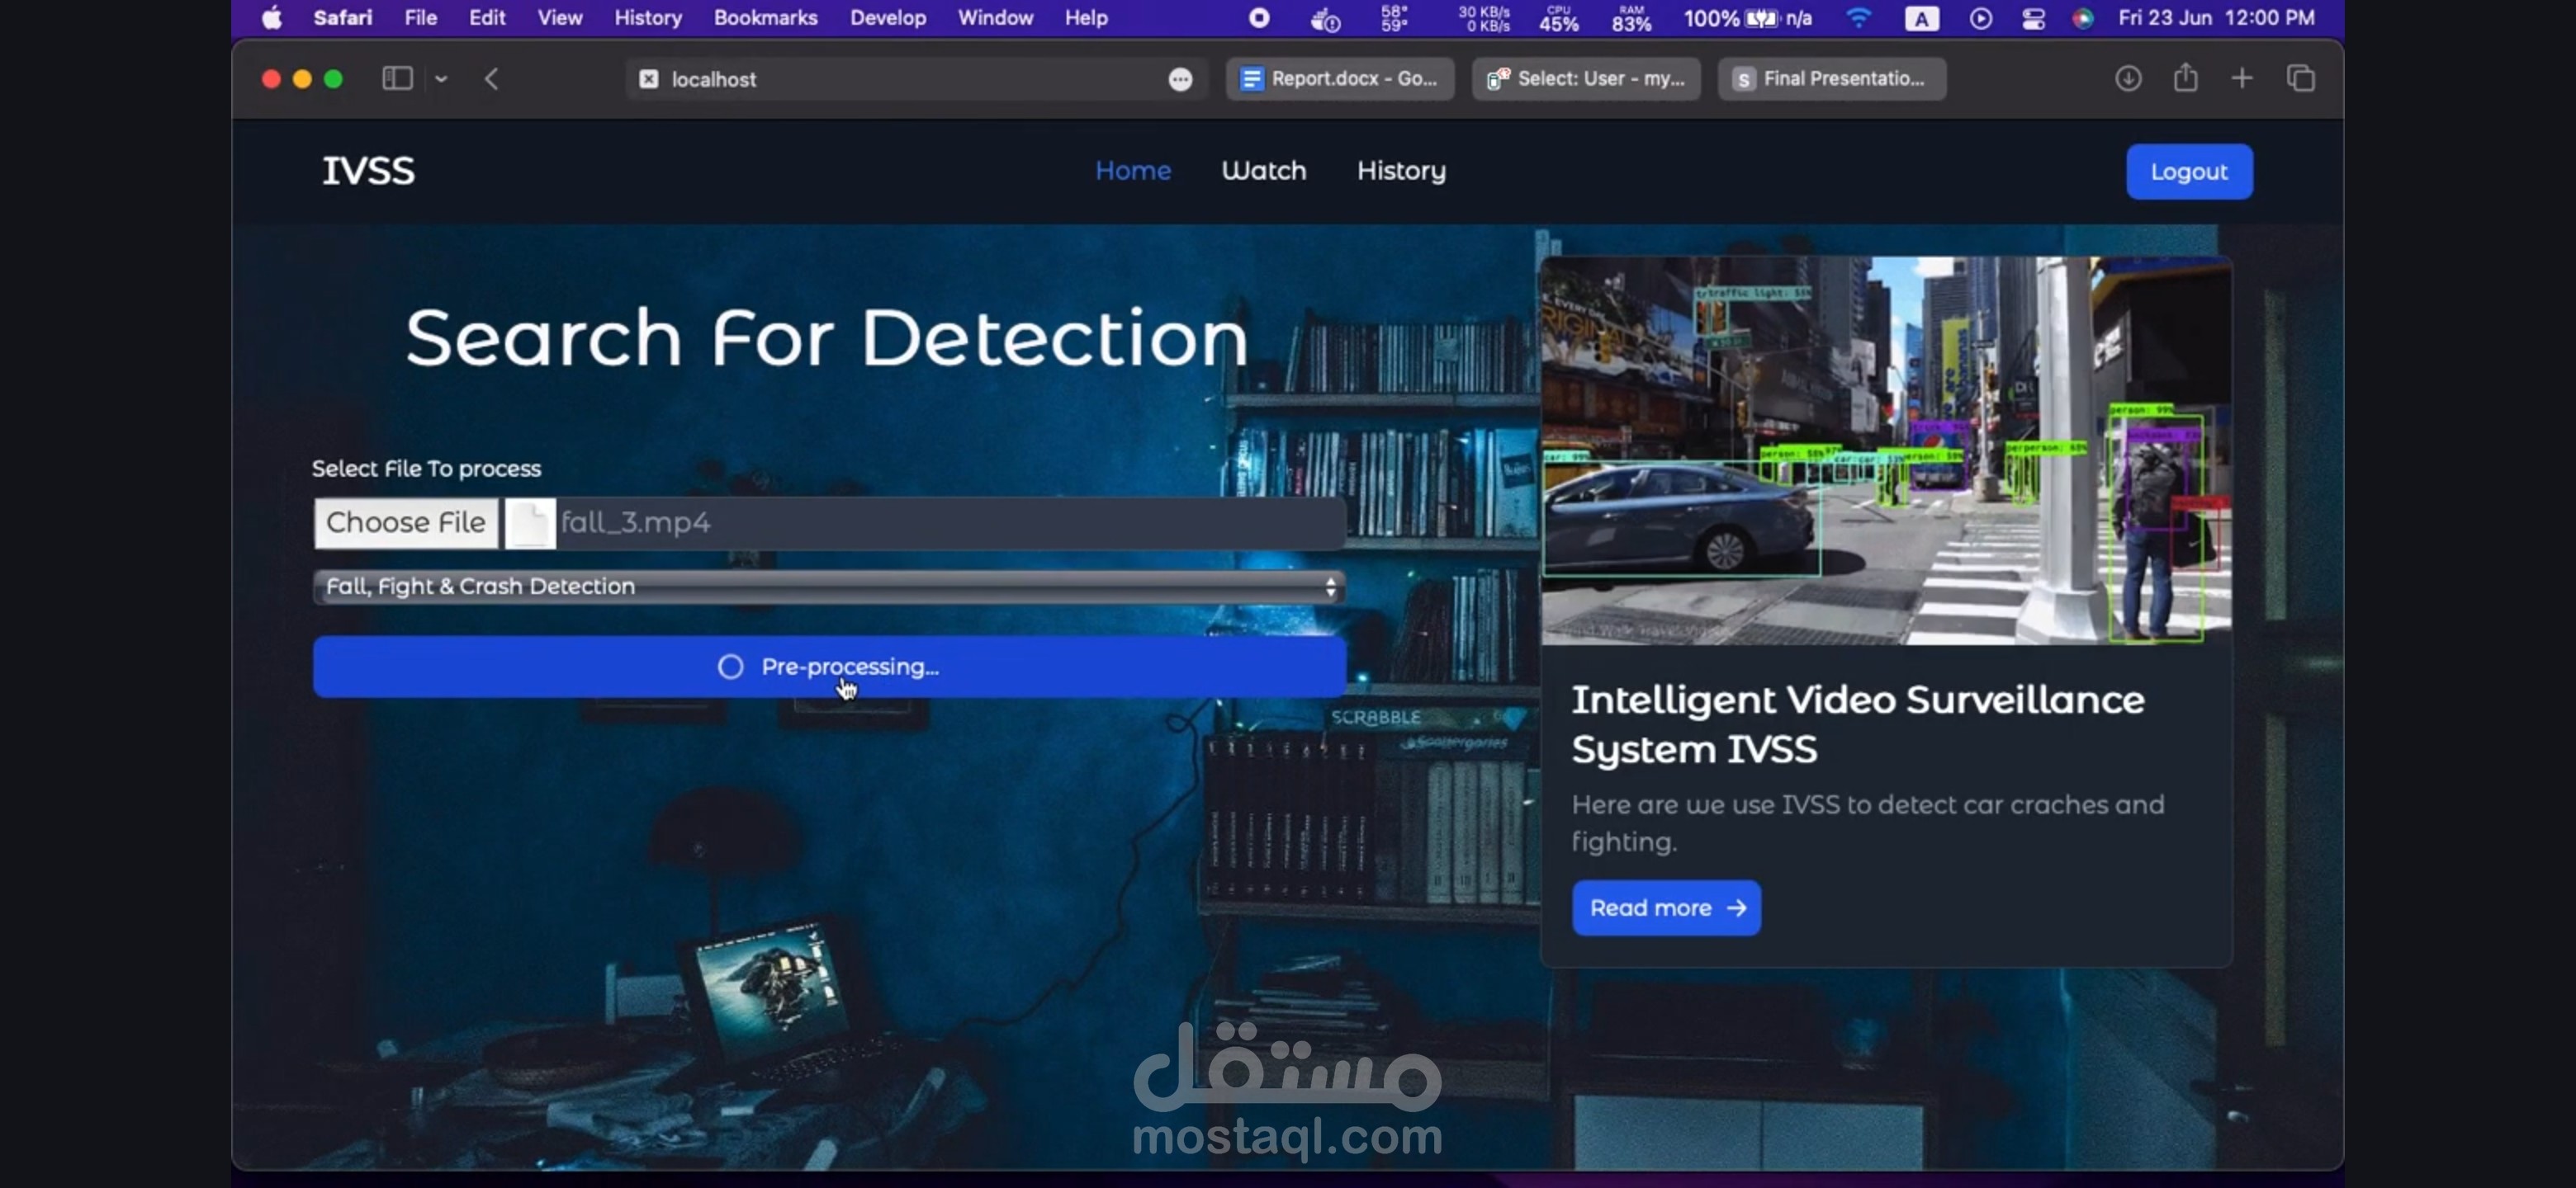Click the Search For Detection heading

click(827, 337)
